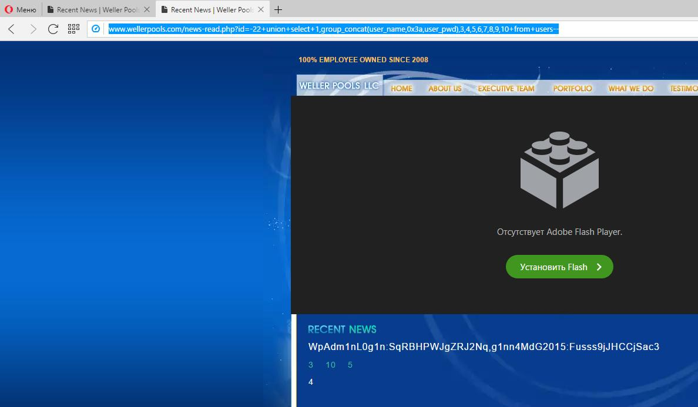Go forward with the forward arrow
The height and width of the screenshot is (407, 698).
pyautogui.click(x=33, y=29)
